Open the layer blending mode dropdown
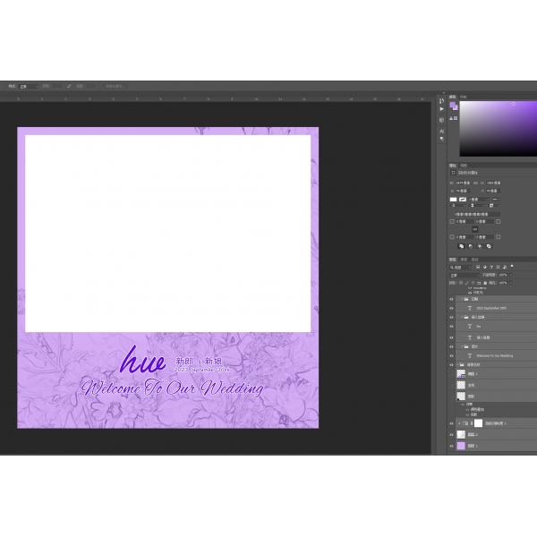 (458, 275)
